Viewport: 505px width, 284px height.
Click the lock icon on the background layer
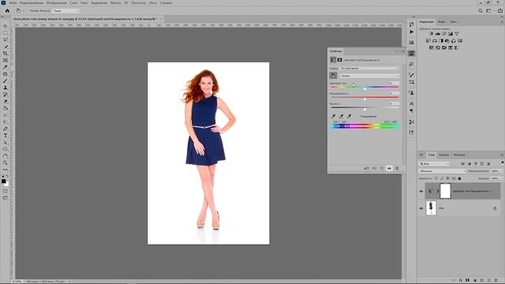tap(495, 208)
